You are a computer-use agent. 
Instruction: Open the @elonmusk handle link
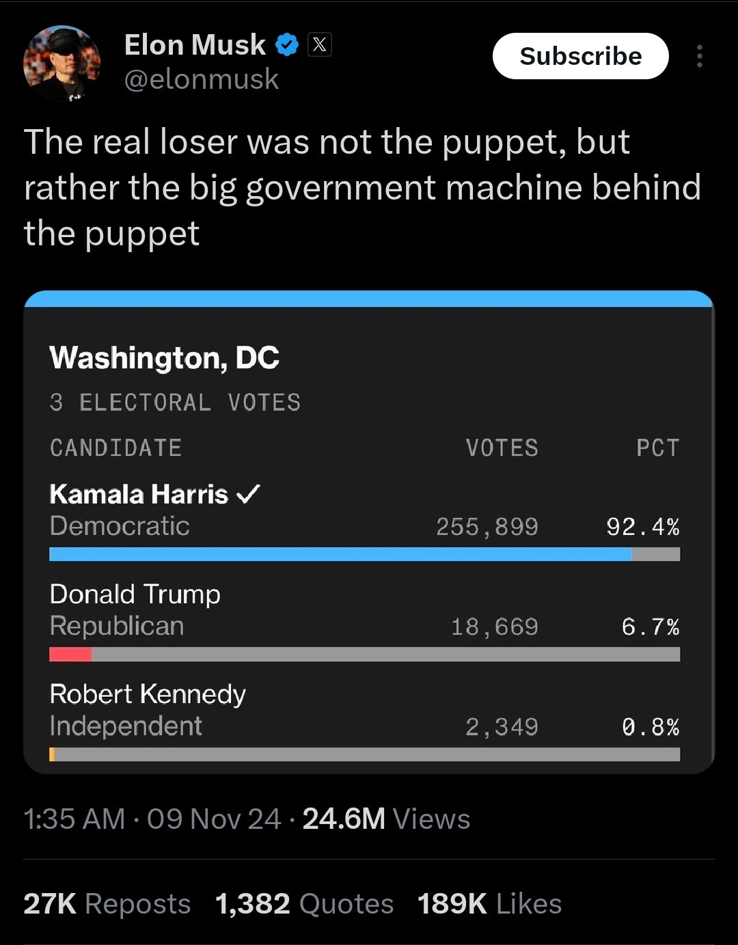point(202,79)
